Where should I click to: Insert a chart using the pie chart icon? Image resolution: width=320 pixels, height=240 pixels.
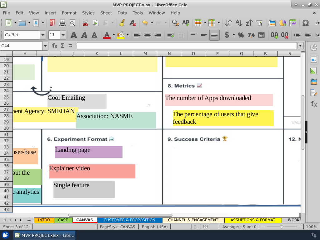282,23
